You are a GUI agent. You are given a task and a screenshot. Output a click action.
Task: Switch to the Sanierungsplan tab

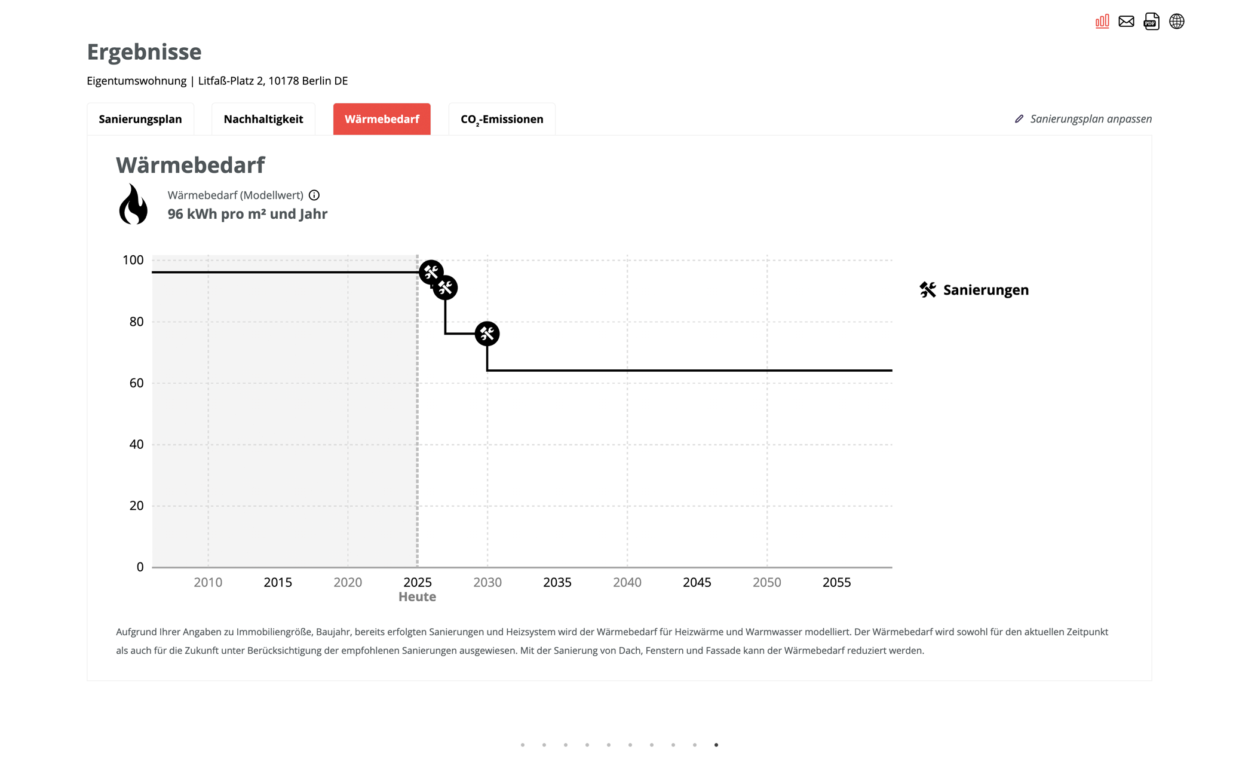click(140, 119)
